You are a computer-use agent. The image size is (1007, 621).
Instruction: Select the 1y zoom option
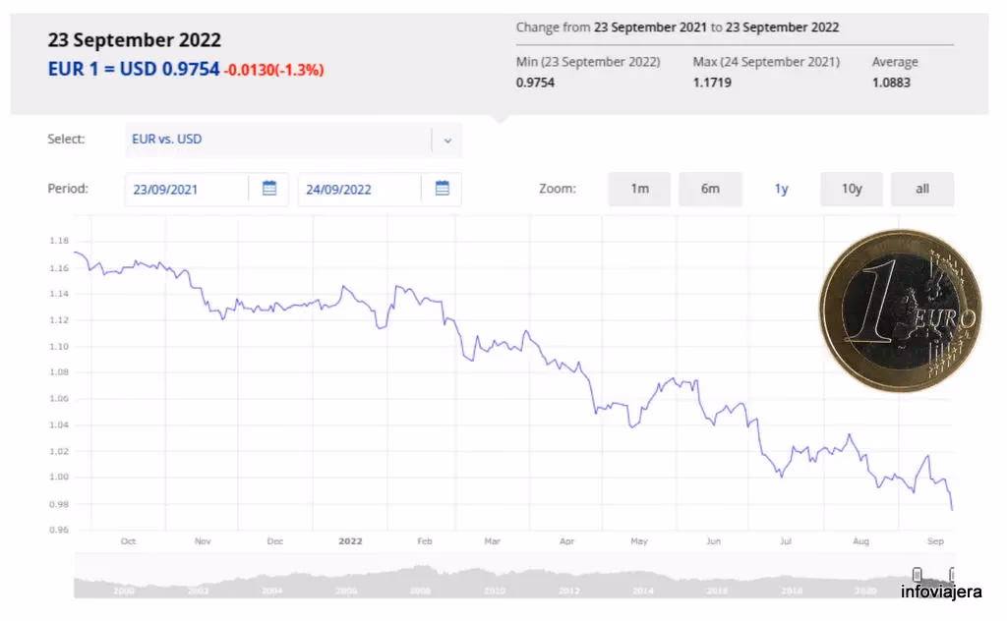(x=781, y=189)
